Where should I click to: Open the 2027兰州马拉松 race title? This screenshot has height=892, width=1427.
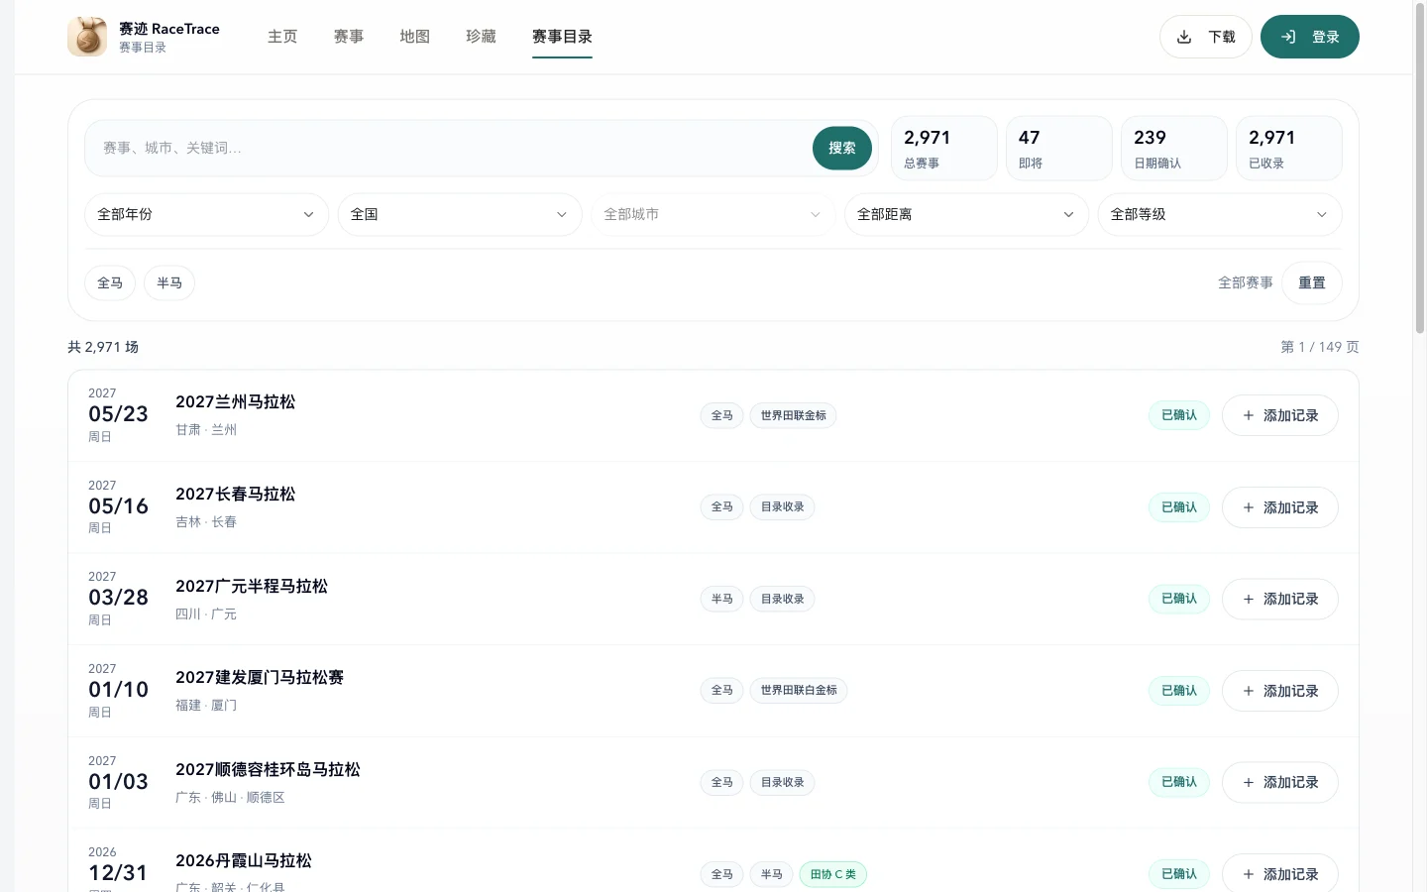(x=236, y=401)
